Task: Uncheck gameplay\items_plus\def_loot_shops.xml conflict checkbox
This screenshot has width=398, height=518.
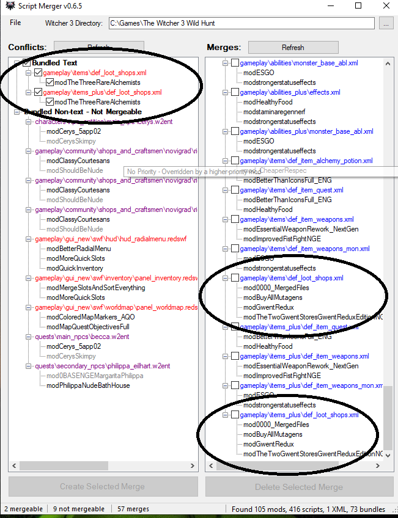Action: click(39, 92)
